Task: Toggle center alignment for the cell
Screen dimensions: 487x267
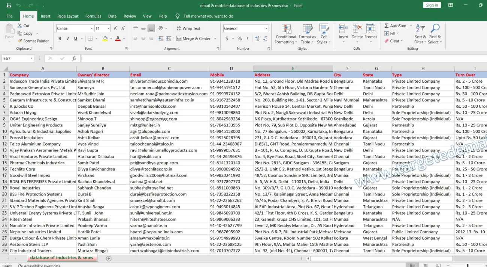Action: click(143, 39)
